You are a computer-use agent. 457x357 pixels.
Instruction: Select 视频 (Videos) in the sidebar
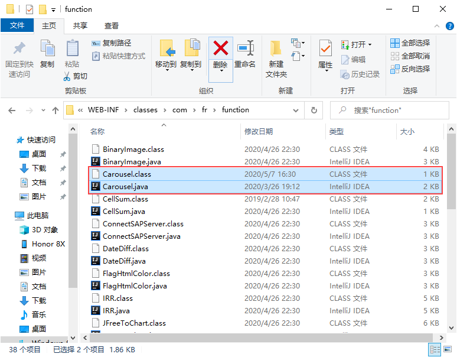[x=33, y=258]
